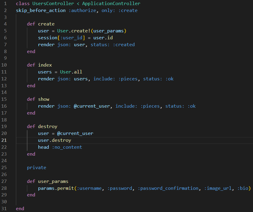This screenshot has height=212, width=253.
Task: Click the private keyword
Action: 37,167
